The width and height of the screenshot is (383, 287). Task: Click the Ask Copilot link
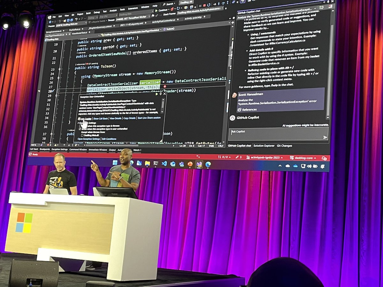coord(86,119)
